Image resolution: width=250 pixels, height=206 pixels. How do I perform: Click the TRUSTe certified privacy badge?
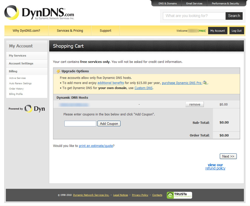click(x=179, y=195)
